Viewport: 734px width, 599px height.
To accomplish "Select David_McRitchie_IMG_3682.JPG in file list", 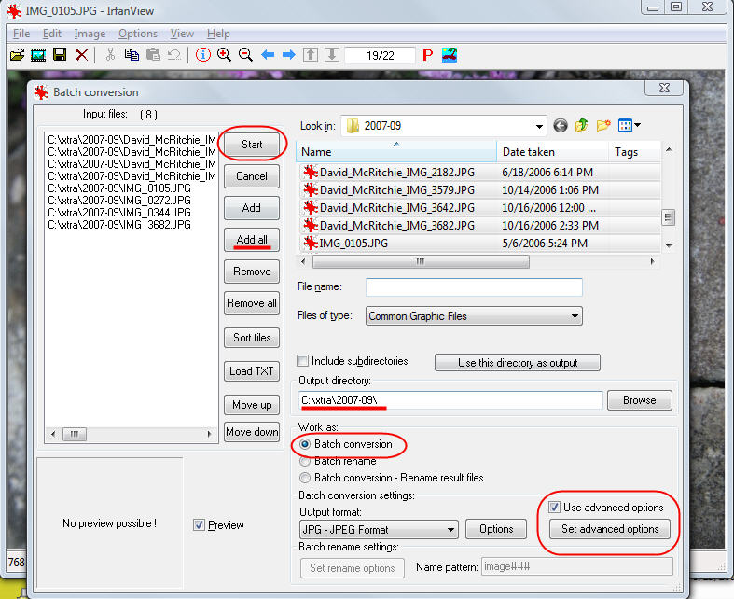I will 397,226.
